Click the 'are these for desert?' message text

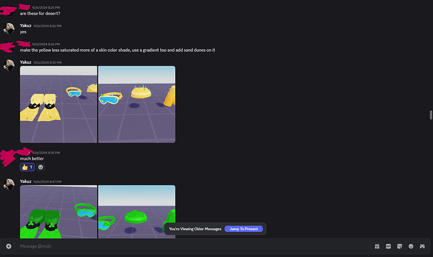point(40,14)
